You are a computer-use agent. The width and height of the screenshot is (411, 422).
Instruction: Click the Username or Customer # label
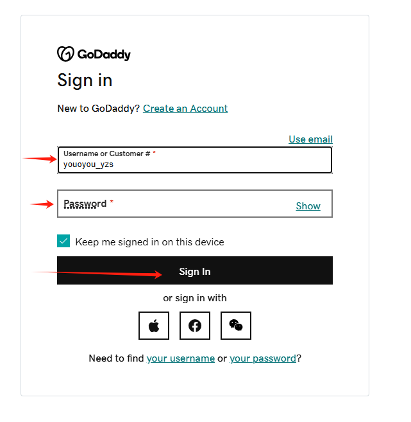tap(106, 154)
